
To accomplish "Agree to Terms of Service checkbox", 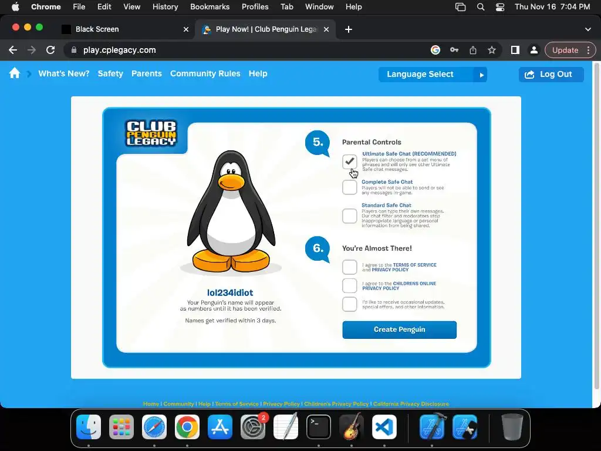I will 350,267.
